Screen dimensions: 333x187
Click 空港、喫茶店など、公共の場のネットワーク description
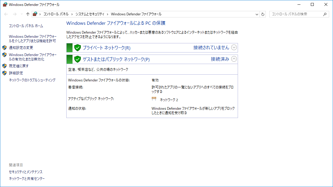[98, 69]
